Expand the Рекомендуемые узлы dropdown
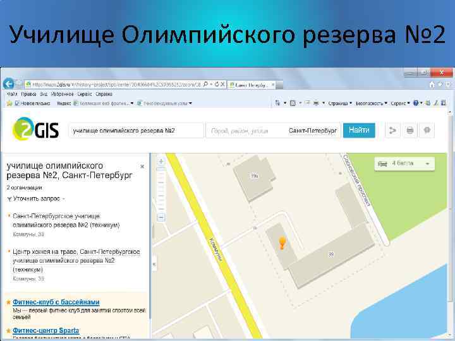The height and width of the screenshot is (341, 455). [x=190, y=103]
